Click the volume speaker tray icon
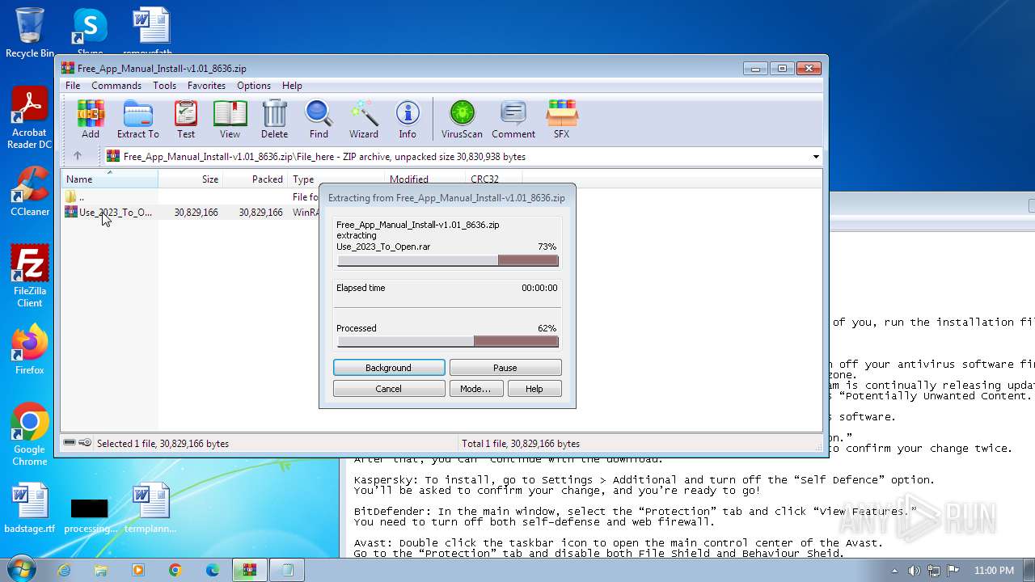1035x582 pixels. 914,571
